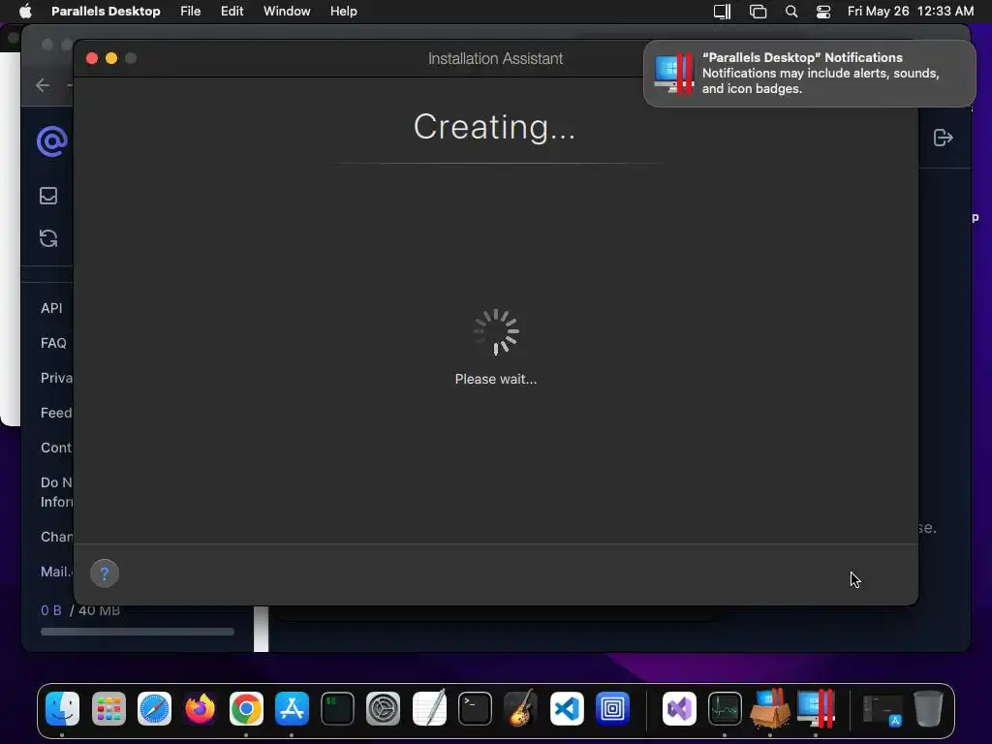This screenshot has height=744, width=992.
Task: Open the App Store from the Dock
Action: coord(292,708)
